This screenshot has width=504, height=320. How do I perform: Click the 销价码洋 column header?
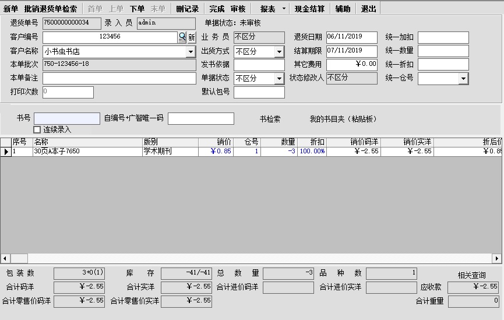click(354, 142)
